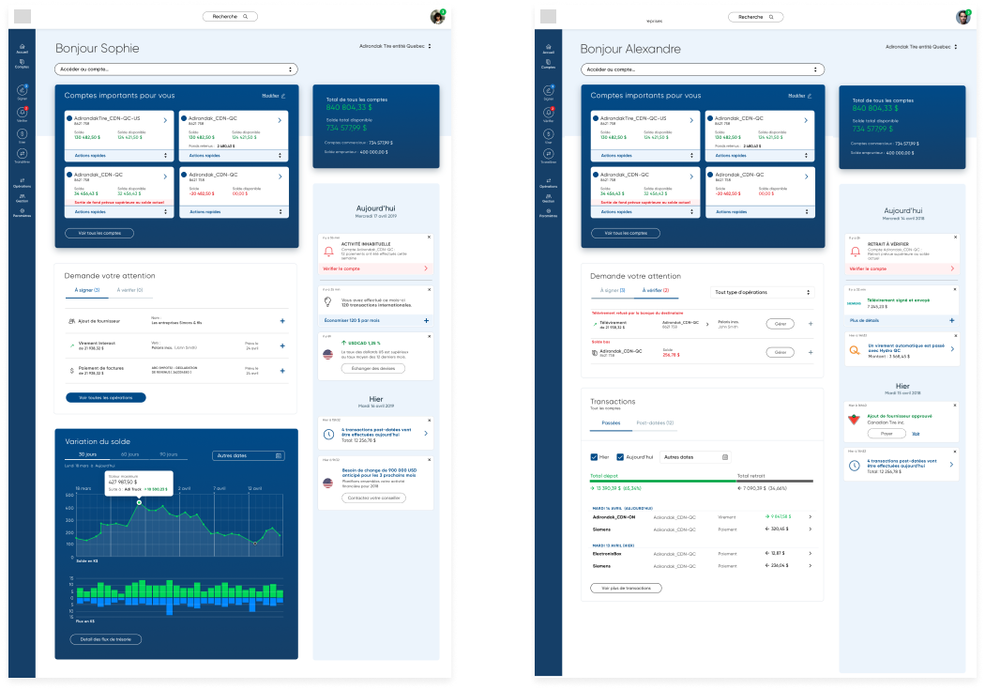Select the Post-datées (12) tab
The height and width of the screenshot is (690, 985).
655,423
